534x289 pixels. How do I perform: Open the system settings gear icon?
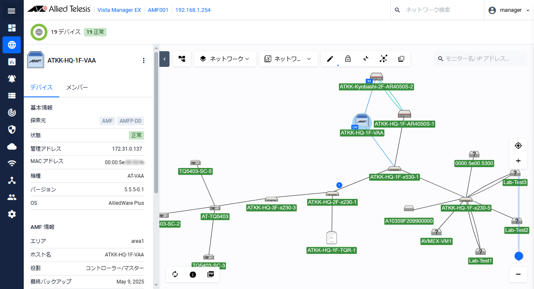click(x=11, y=214)
